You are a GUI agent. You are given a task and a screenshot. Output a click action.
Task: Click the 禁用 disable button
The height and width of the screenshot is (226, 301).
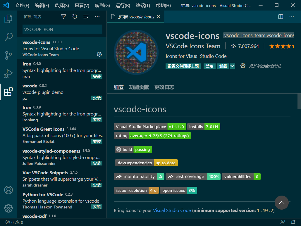pos(209,66)
